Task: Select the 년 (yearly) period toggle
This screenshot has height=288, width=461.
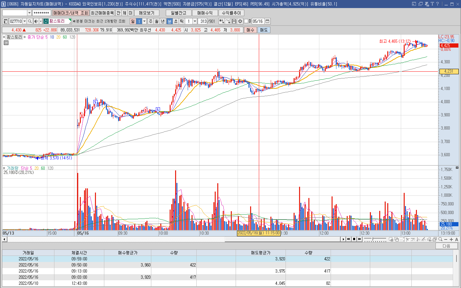Action: pyautogui.click(x=163, y=21)
